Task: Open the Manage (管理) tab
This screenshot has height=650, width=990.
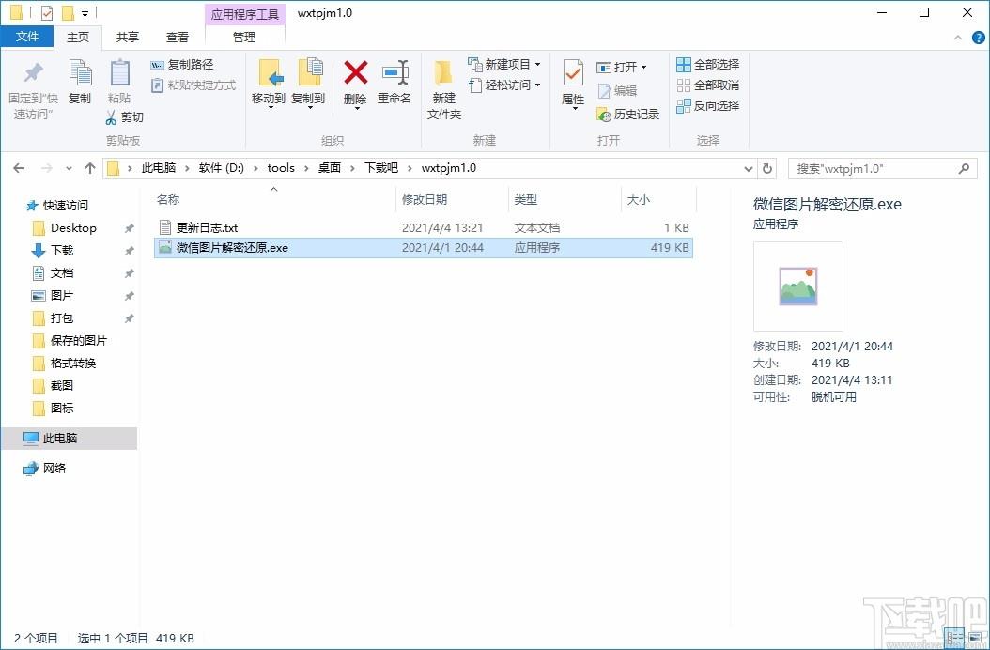Action: point(244,38)
